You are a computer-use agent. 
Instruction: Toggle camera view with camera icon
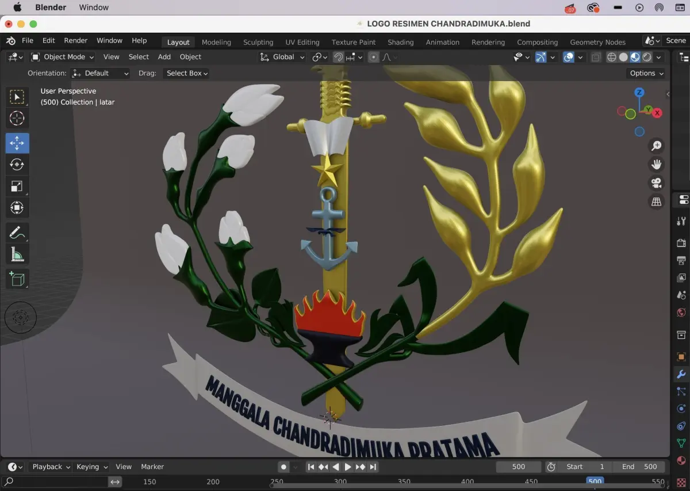656,183
